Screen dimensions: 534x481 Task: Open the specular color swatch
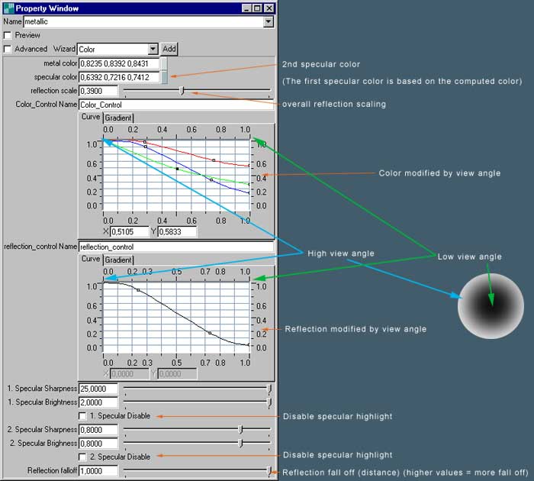point(164,77)
